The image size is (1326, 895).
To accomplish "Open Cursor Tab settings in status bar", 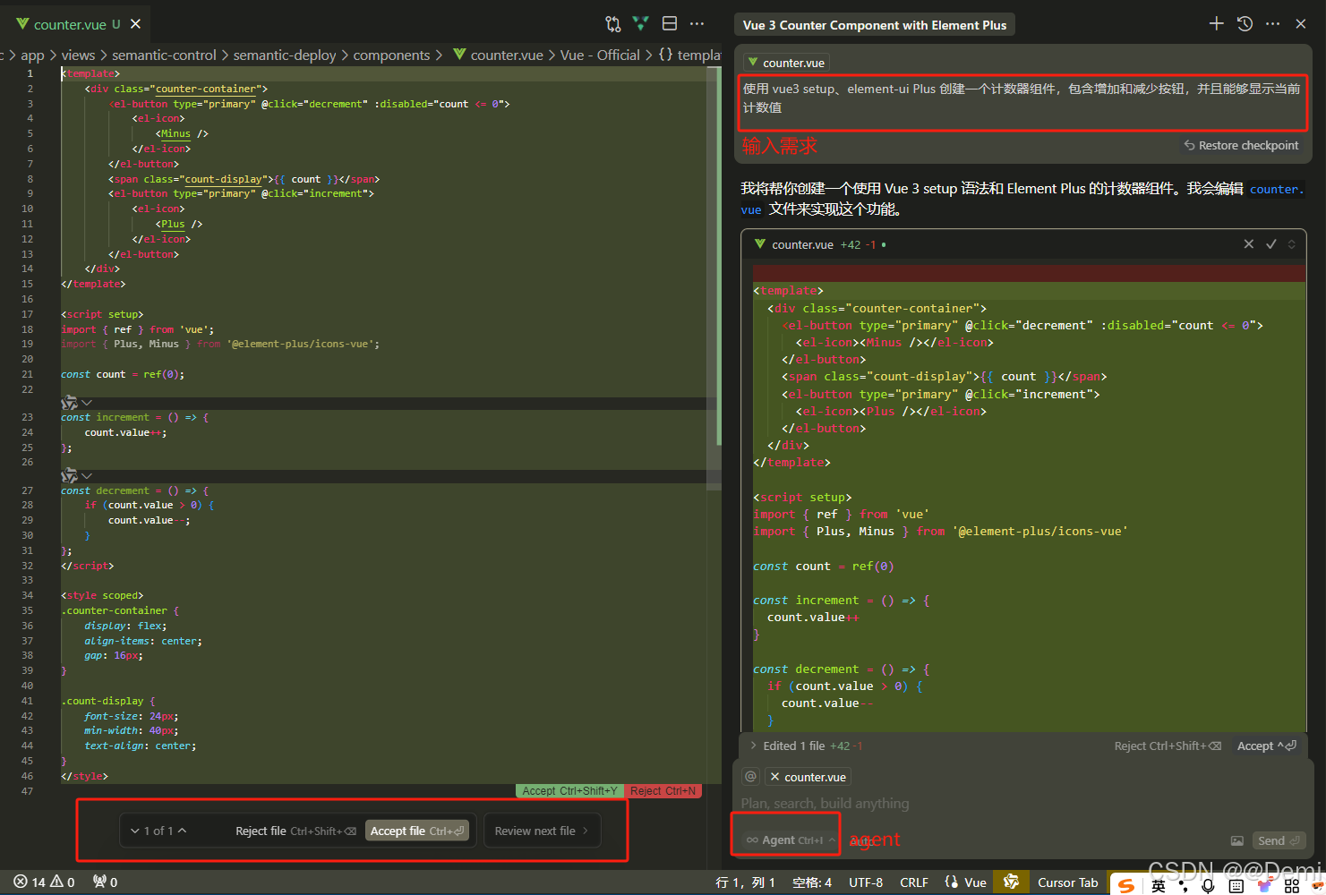I will pyautogui.click(x=1067, y=882).
